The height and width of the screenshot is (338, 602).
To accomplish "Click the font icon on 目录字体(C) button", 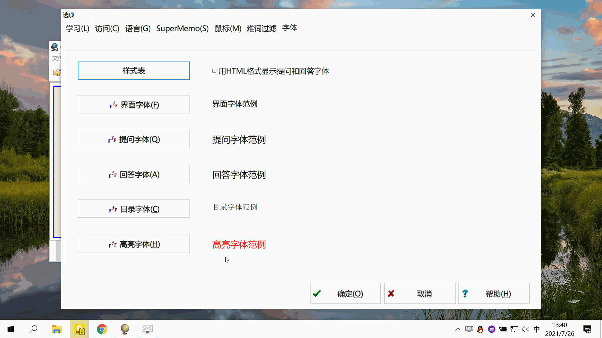I will point(113,209).
